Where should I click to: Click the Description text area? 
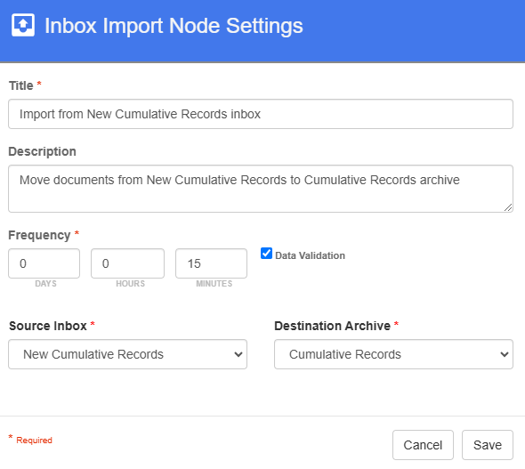click(x=261, y=189)
